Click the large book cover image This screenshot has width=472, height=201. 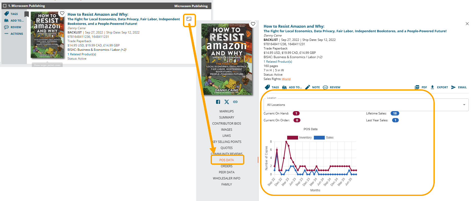coord(227,59)
